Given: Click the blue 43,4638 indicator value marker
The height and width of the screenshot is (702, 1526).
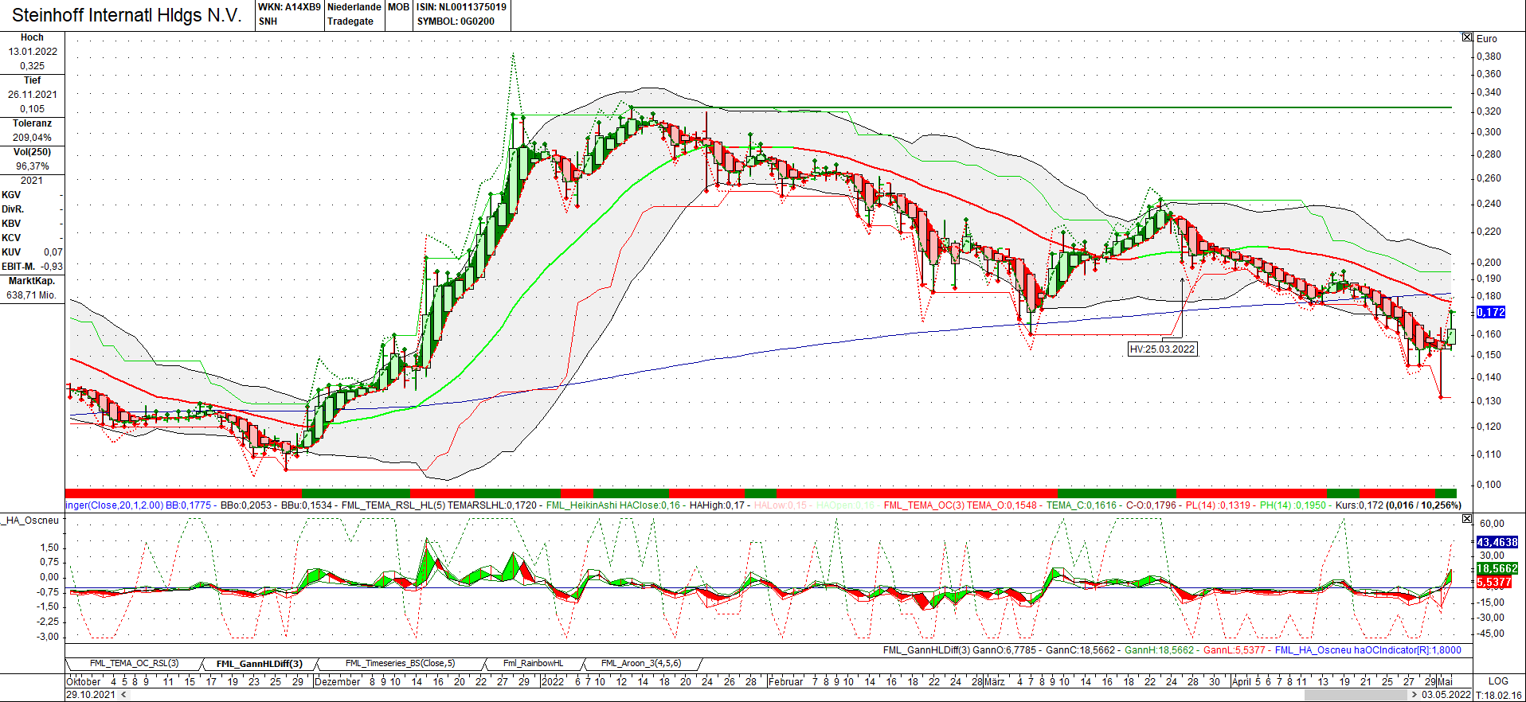Looking at the screenshot, I should [1497, 542].
